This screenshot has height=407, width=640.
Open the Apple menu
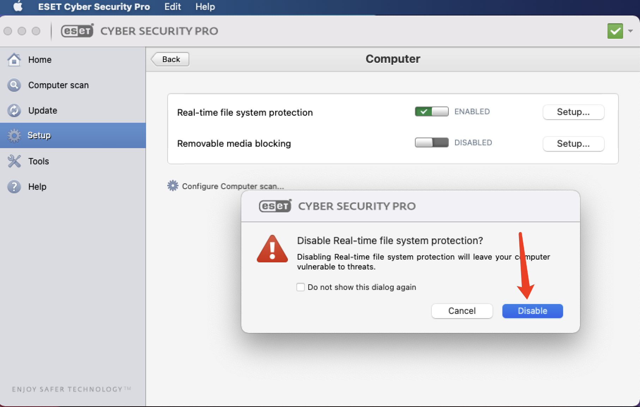(18, 7)
